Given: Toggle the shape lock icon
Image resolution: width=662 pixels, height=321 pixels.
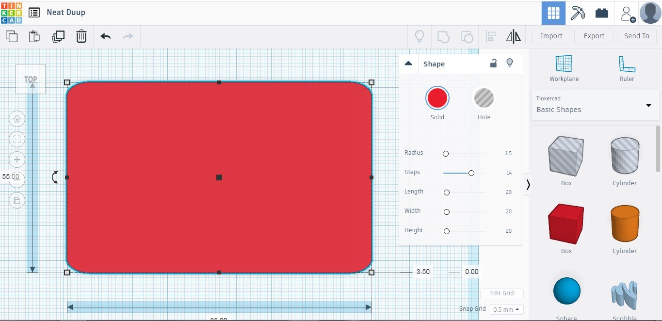Looking at the screenshot, I should coord(493,63).
